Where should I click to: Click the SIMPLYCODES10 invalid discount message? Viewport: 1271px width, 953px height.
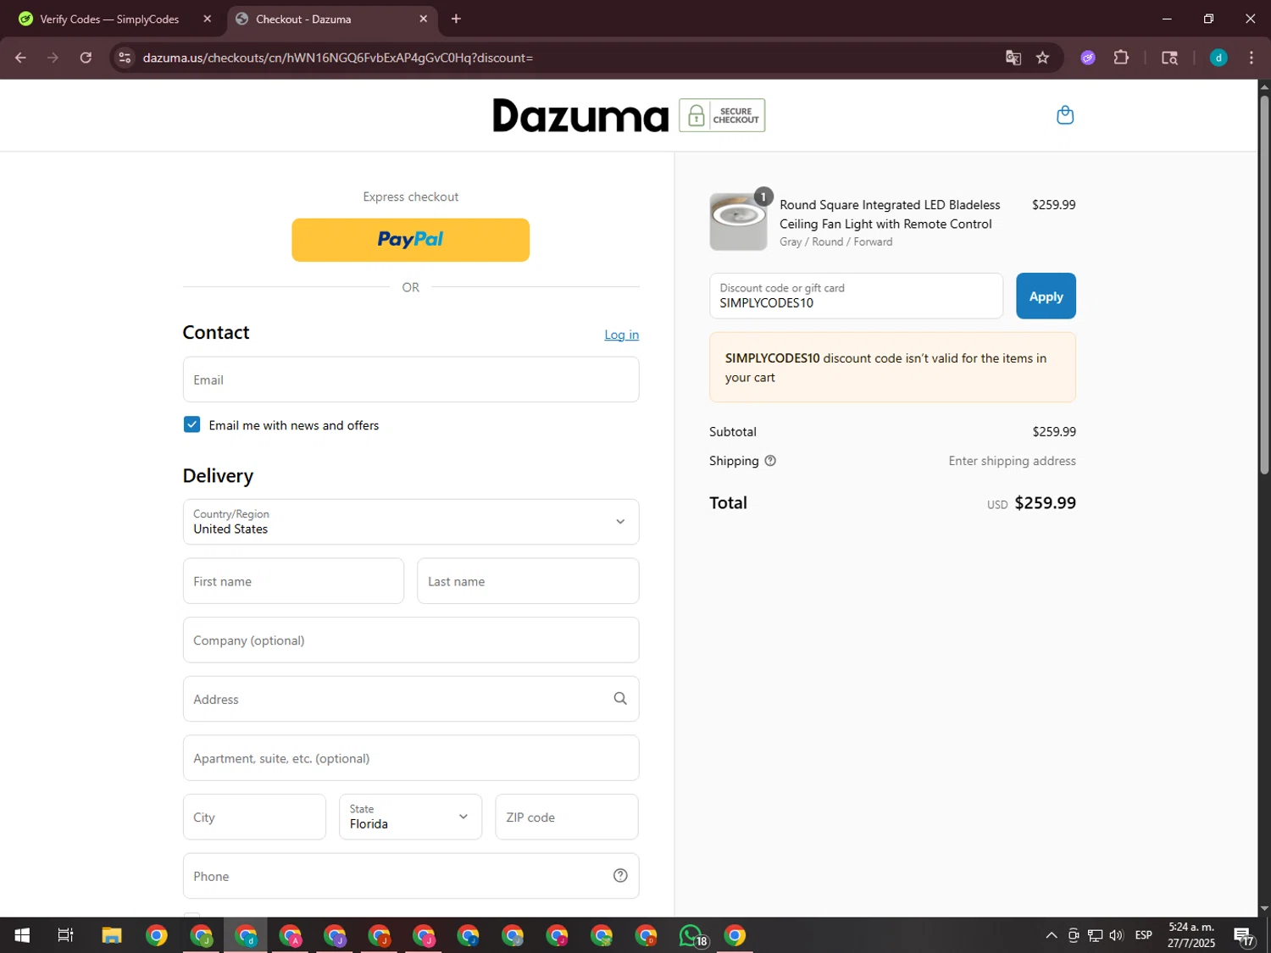pyautogui.click(x=892, y=368)
